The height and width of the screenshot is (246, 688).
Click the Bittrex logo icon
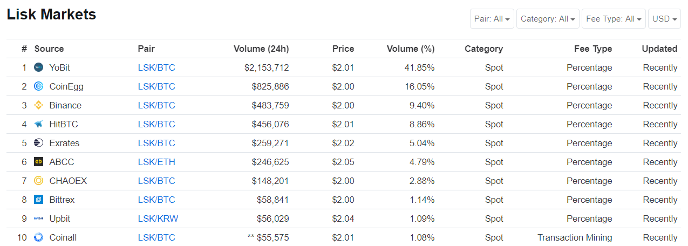[x=38, y=200]
